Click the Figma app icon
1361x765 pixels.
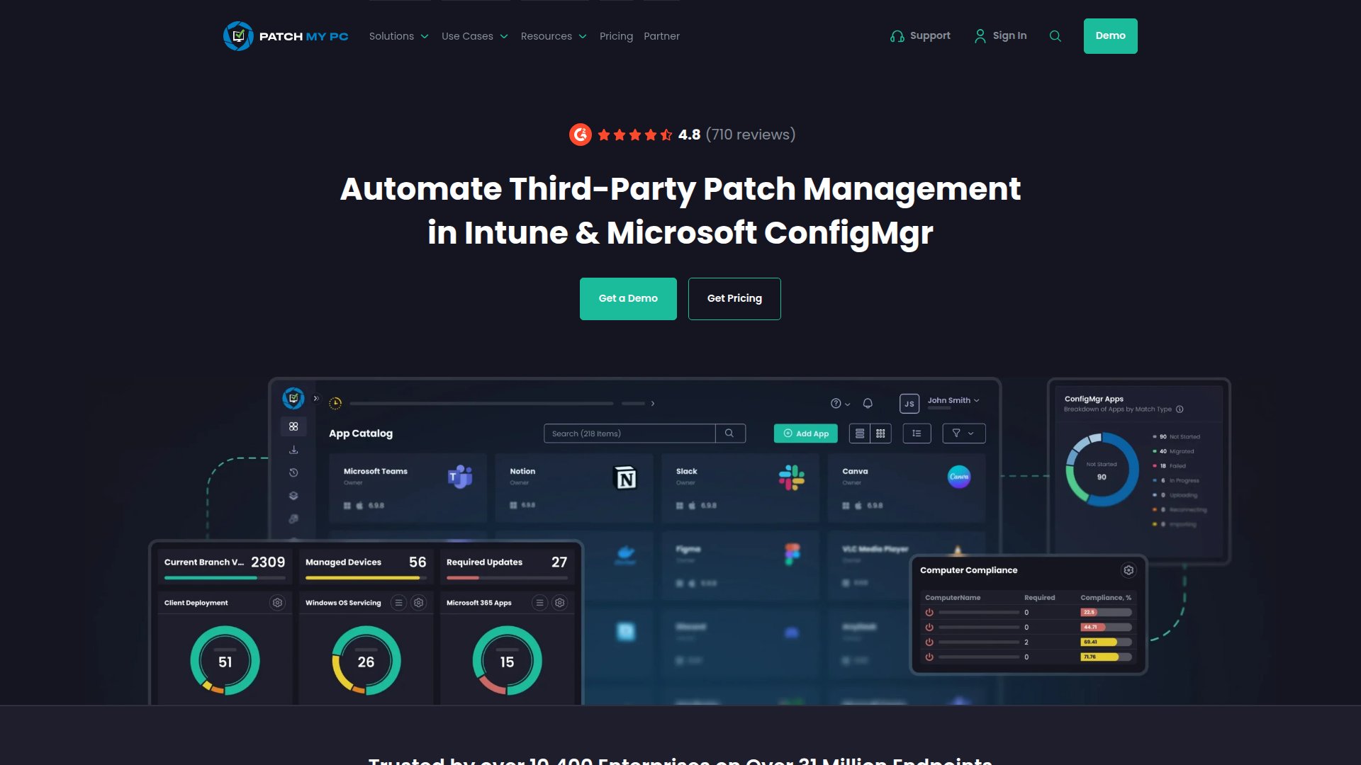tap(792, 554)
